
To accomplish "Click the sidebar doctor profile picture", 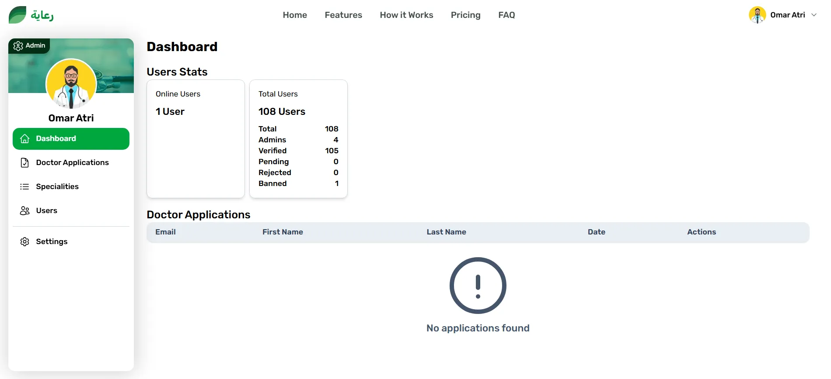I will (x=71, y=83).
